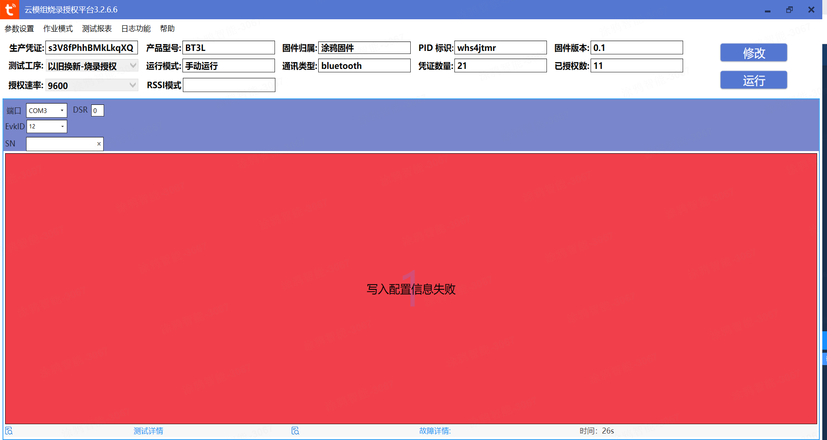Open the 帮助 menu
827x440 pixels.
pos(167,29)
